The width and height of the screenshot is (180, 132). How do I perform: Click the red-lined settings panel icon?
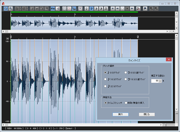[x=80, y=8]
